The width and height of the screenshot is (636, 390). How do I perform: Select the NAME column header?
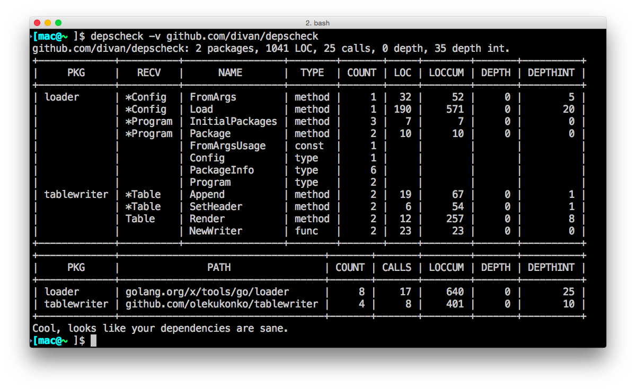230,72
